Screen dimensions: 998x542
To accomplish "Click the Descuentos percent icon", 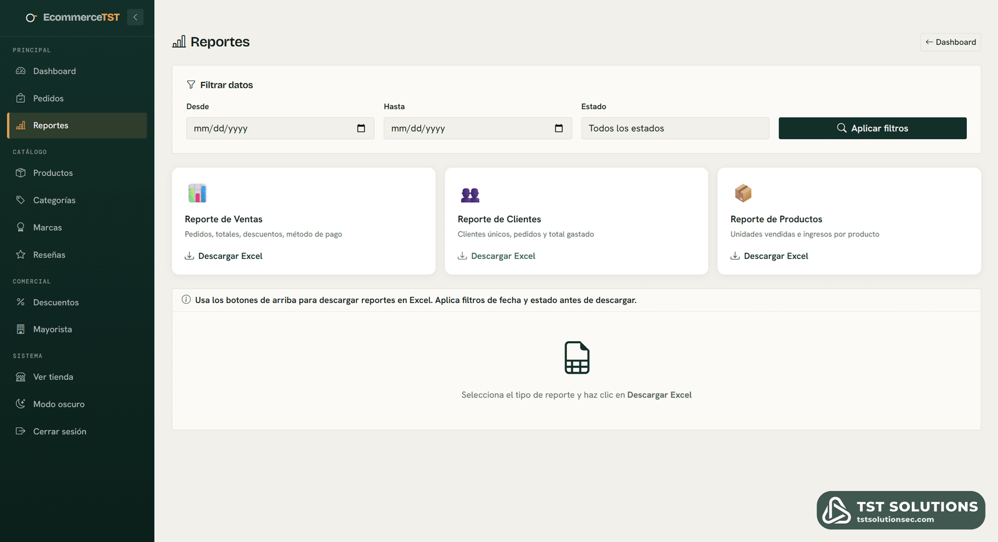I will 21,302.
